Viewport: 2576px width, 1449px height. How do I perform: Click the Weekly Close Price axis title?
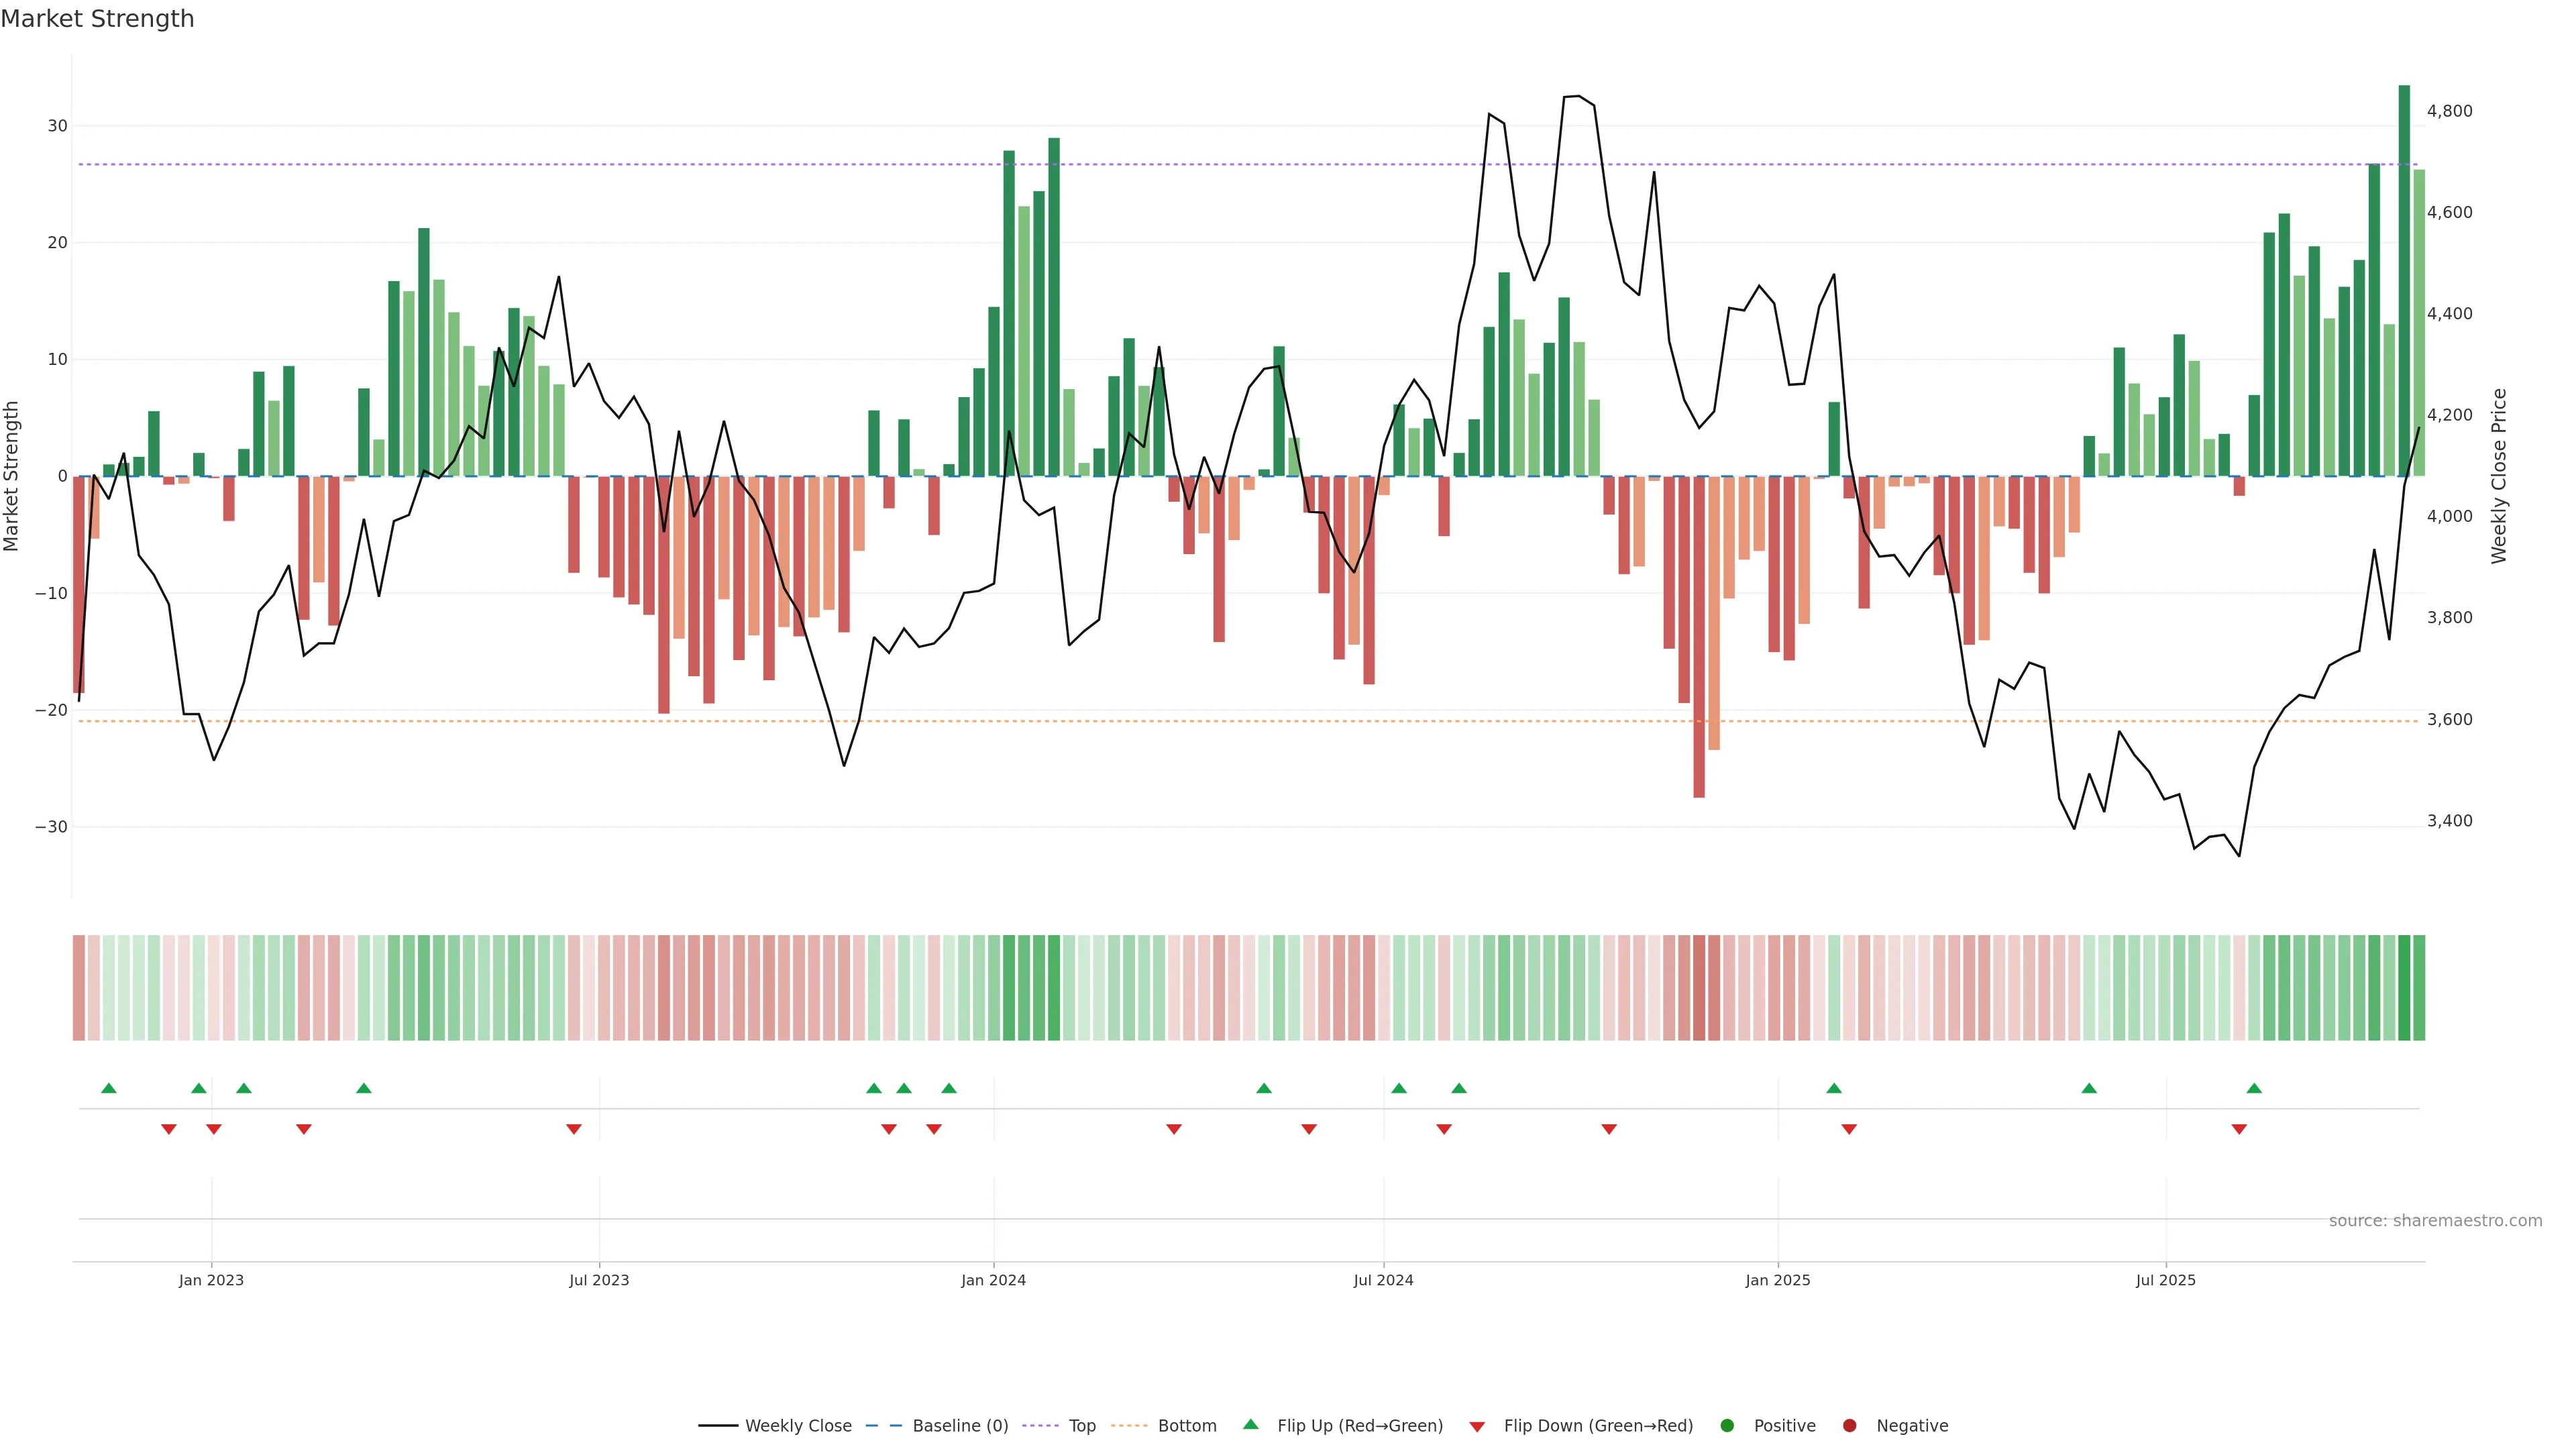click(2499, 476)
